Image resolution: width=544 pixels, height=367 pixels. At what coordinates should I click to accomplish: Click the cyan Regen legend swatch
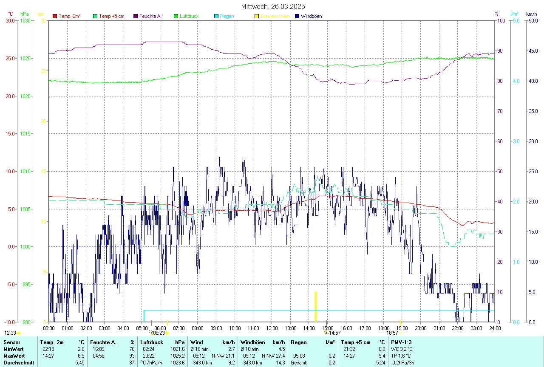point(216,16)
